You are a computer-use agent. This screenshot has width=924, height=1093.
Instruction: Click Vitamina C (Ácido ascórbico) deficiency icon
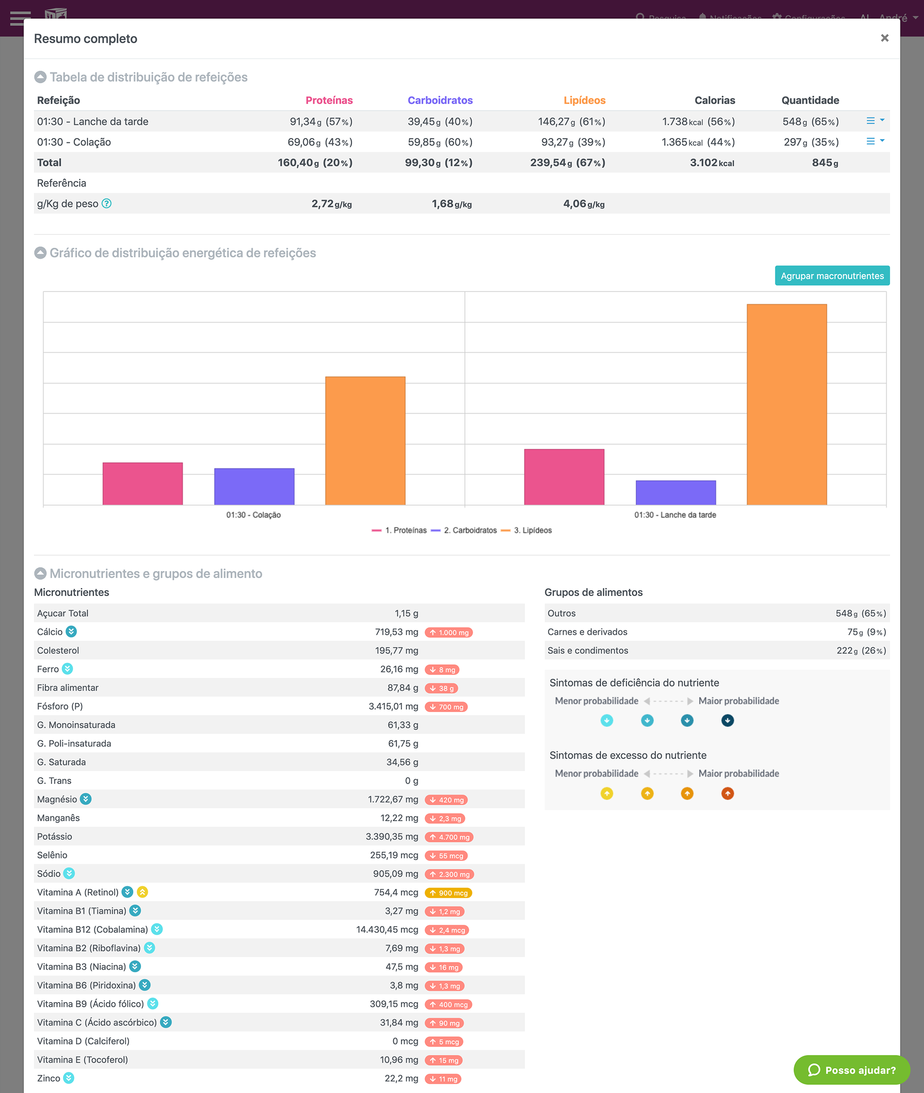(166, 1022)
